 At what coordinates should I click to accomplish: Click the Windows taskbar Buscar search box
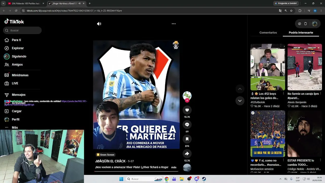tap(144, 179)
